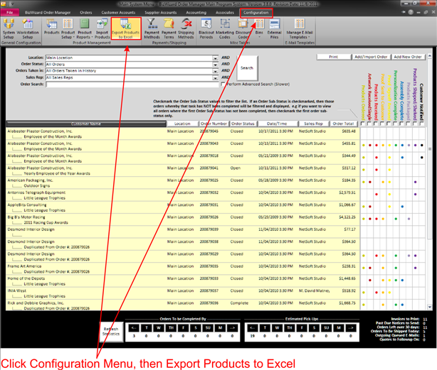Open Payment Terms
437x370 pixels.
(x=169, y=28)
